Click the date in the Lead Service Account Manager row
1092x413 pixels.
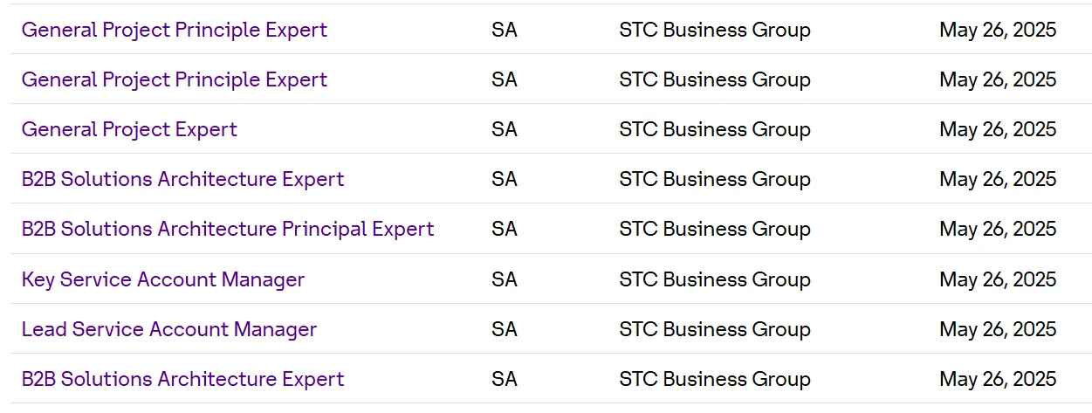coord(998,329)
